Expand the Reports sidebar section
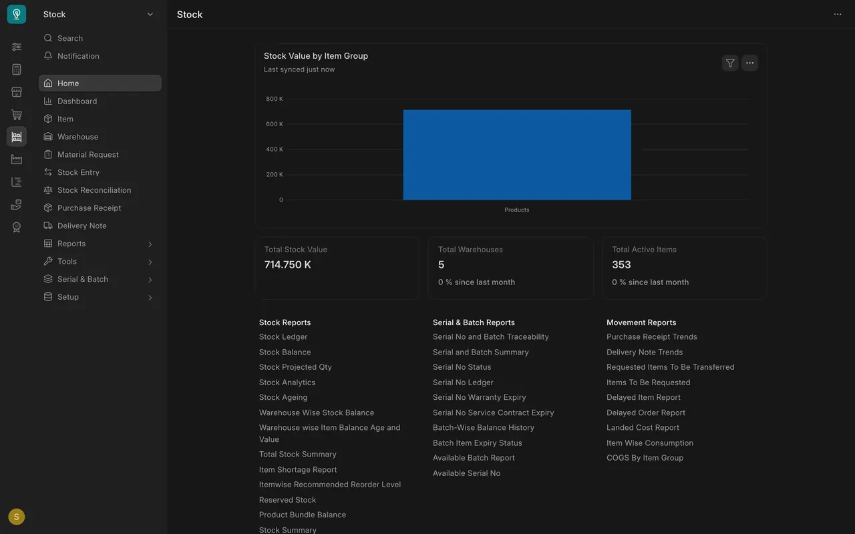The height and width of the screenshot is (534, 855). [x=100, y=244]
